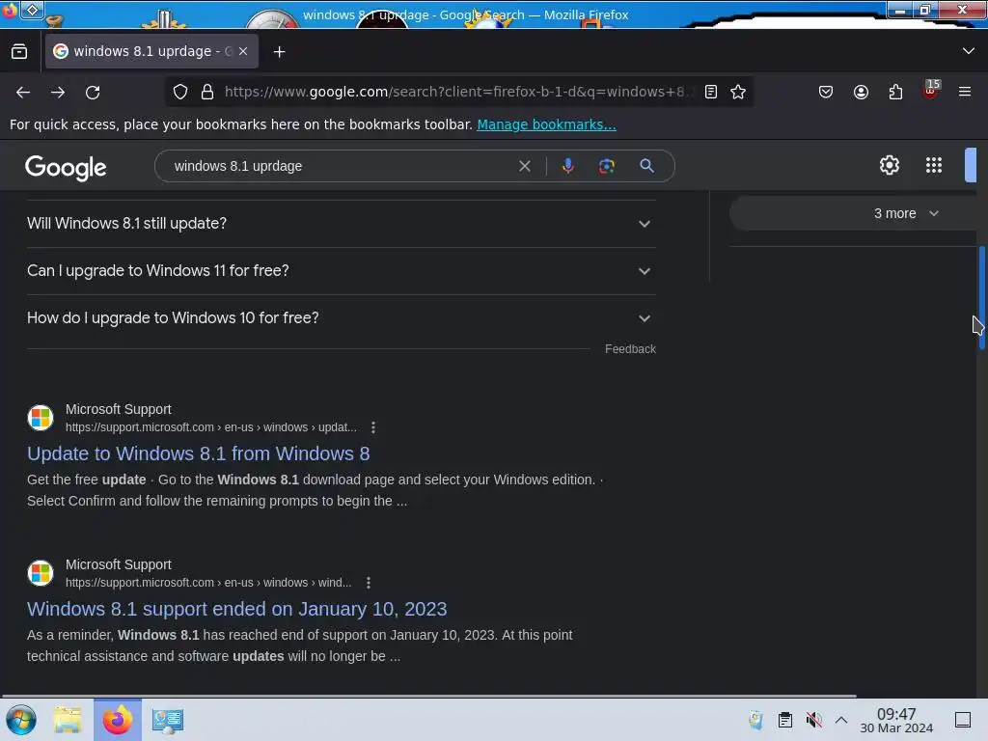
Task: Expand 'How do I upgrade to Windows 10 for free?'
Action: click(341, 318)
